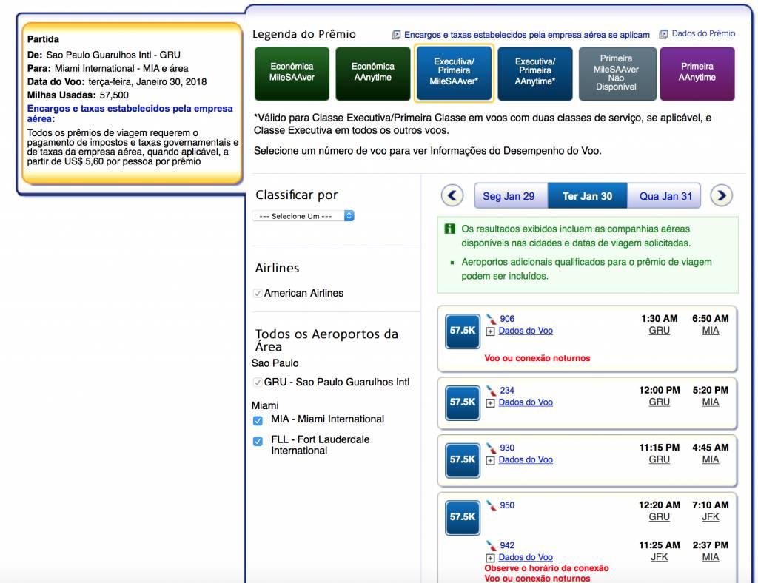
Task: Click popup icon beside Encargos e taxas link
Action: [x=396, y=35]
